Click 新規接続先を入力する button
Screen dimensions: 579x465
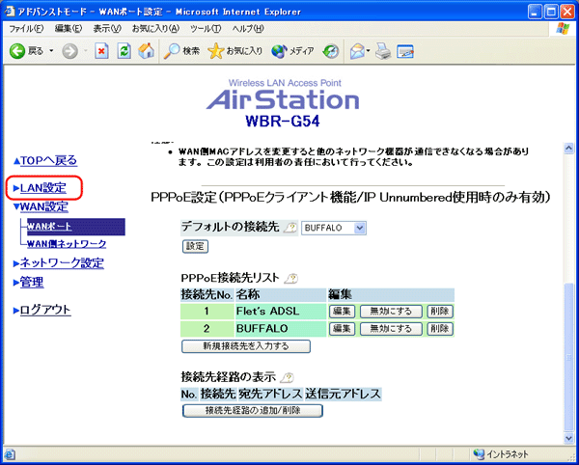click(x=246, y=346)
